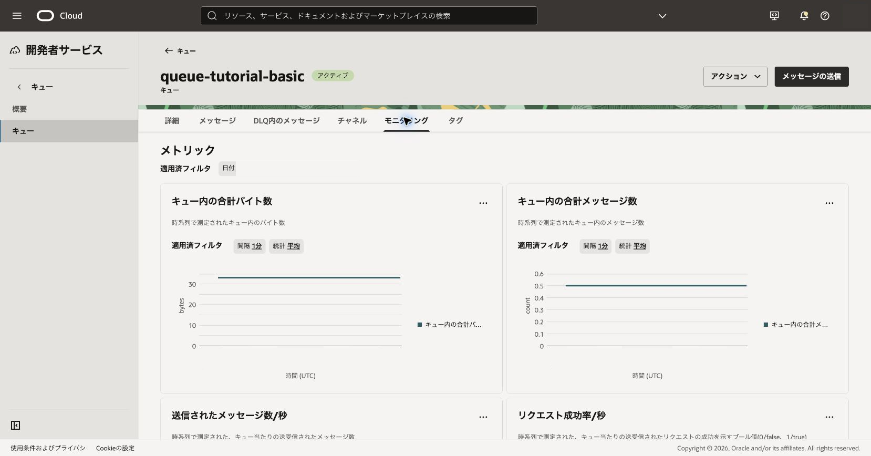This screenshot has height=456, width=871.
Task: Click the 開発者サービス heading
Action: point(64,50)
